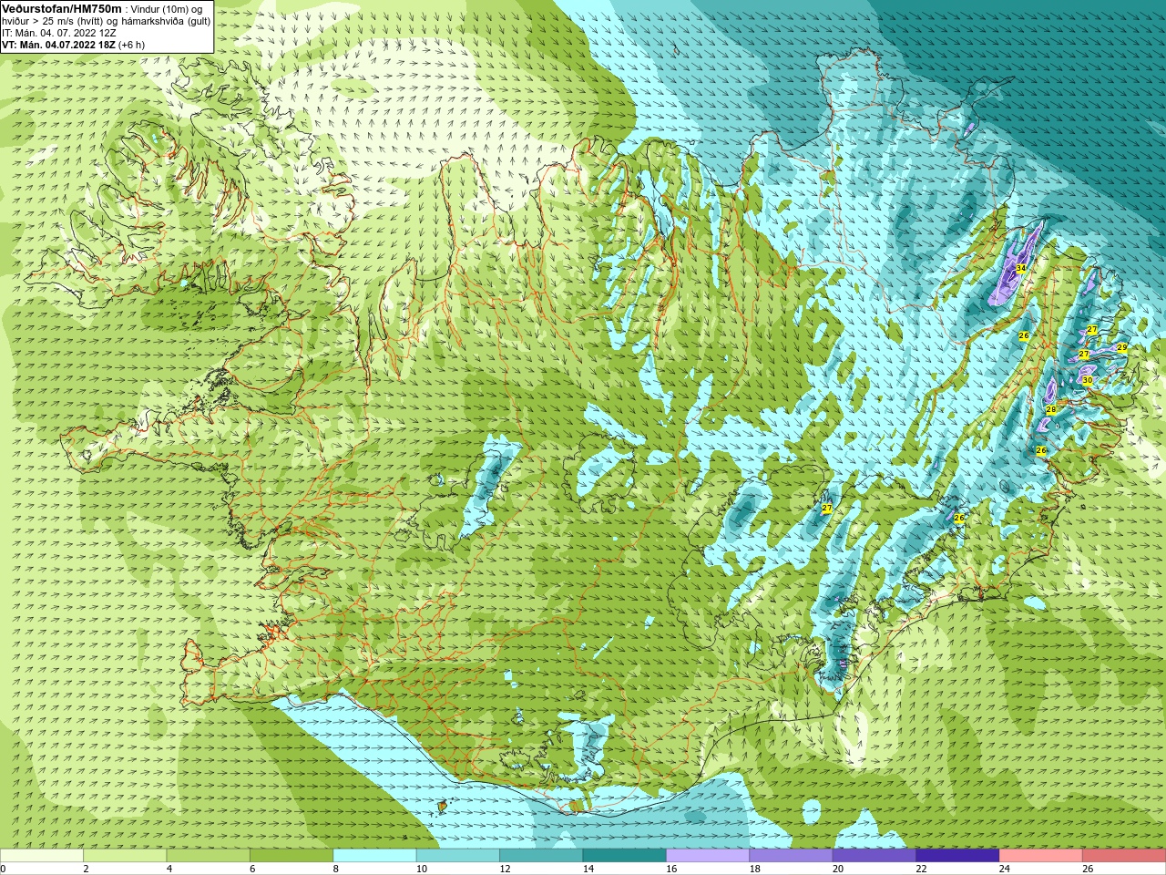Click the legend scale value 24
Image resolution: width=1166 pixels, height=875 pixels.
coord(1004,869)
